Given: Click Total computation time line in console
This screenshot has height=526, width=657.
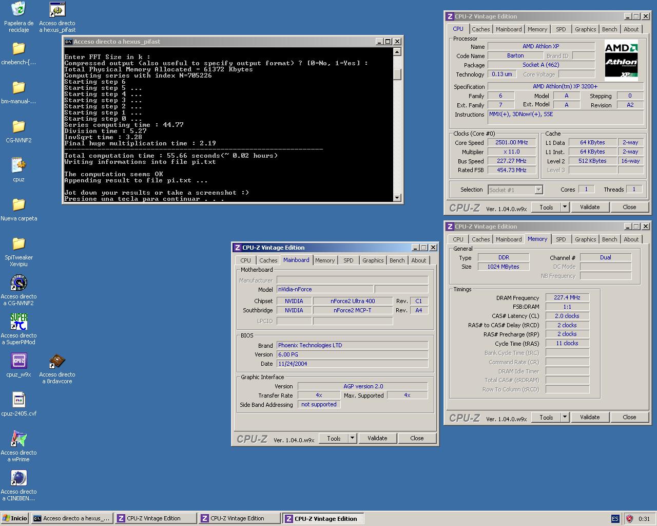Looking at the screenshot, I should (x=171, y=156).
